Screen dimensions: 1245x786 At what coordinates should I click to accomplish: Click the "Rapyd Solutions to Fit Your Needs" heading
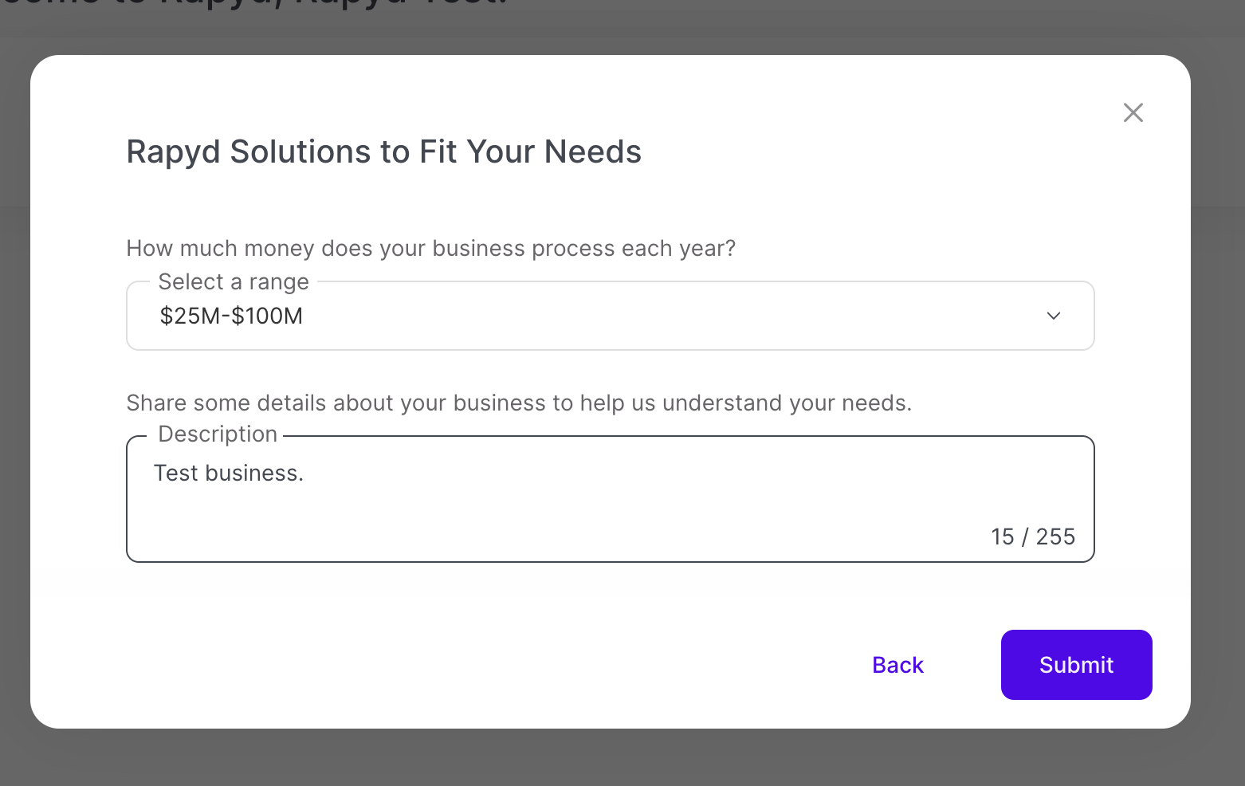pos(383,152)
